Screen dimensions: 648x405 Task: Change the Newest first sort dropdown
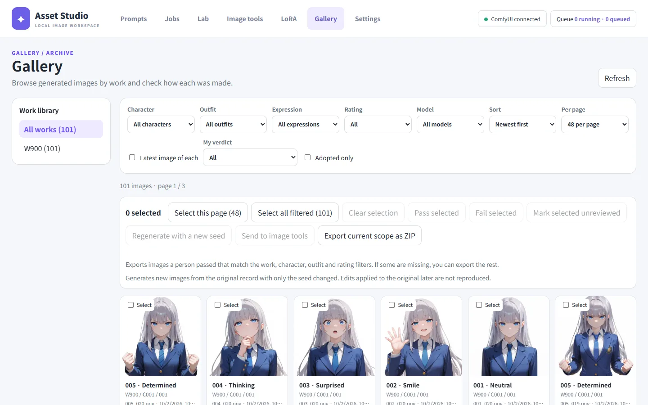(522, 124)
